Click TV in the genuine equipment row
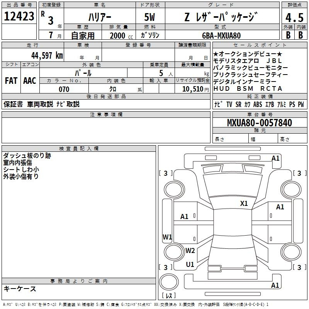This screenshot has width=309, height=309. tap(229, 104)
